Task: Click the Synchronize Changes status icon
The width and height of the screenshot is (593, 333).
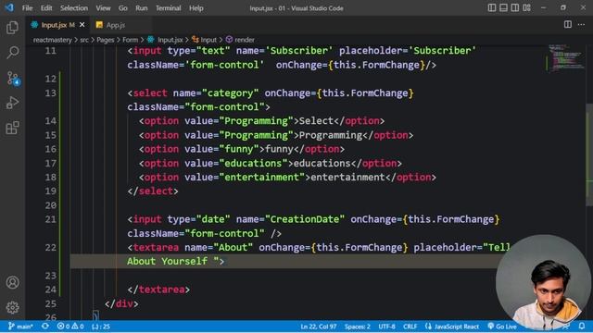Action: click(x=45, y=327)
